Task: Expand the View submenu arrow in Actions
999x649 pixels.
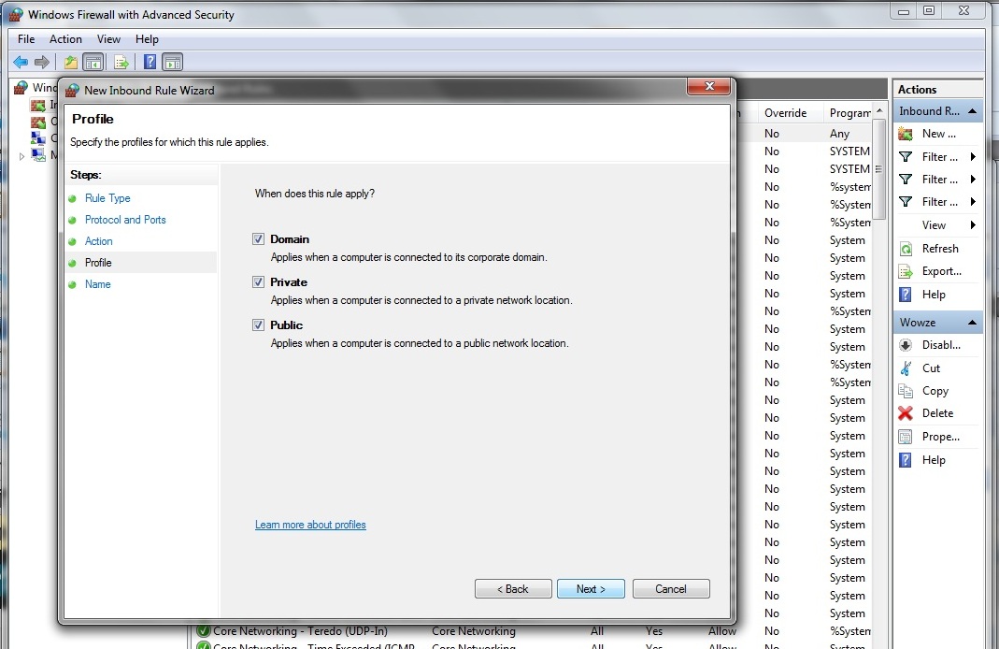Action: coord(973,225)
